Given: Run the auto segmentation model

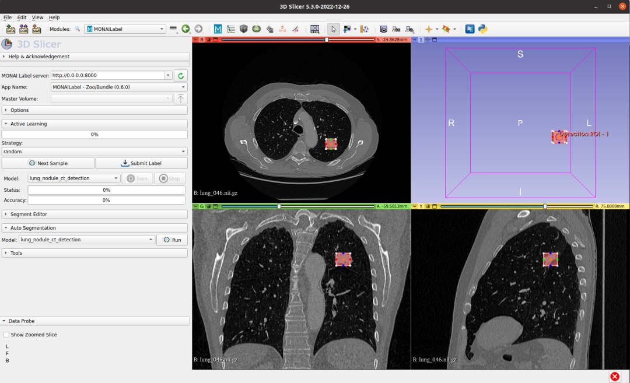Looking at the screenshot, I should [x=172, y=240].
